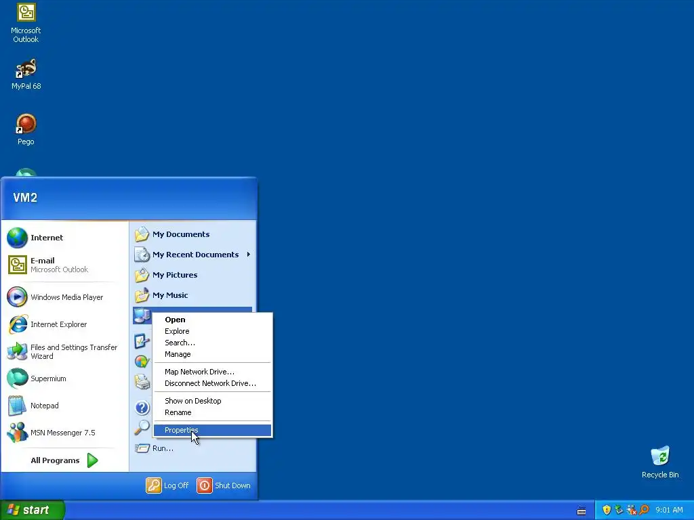
Task: Expand My Recent Documents submenu
Action: click(x=192, y=255)
